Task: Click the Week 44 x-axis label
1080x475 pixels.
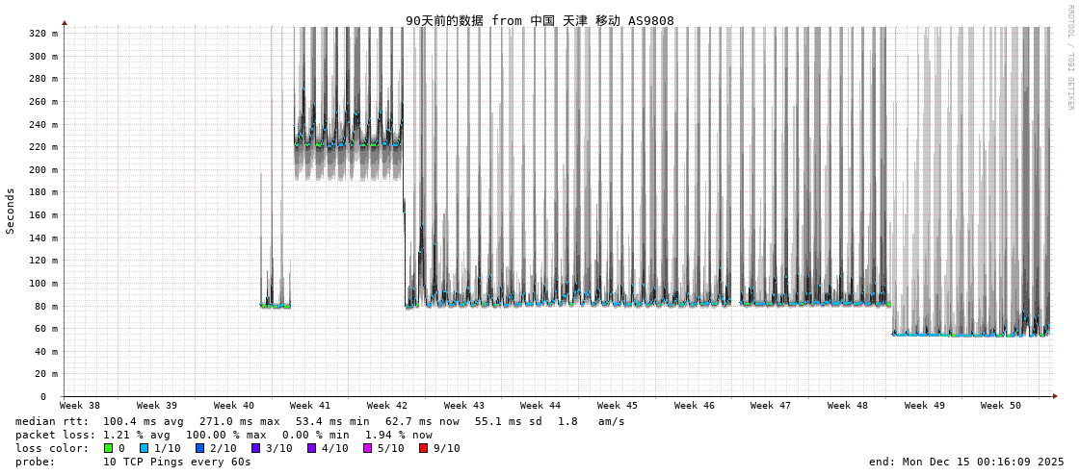Action: click(540, 406)
